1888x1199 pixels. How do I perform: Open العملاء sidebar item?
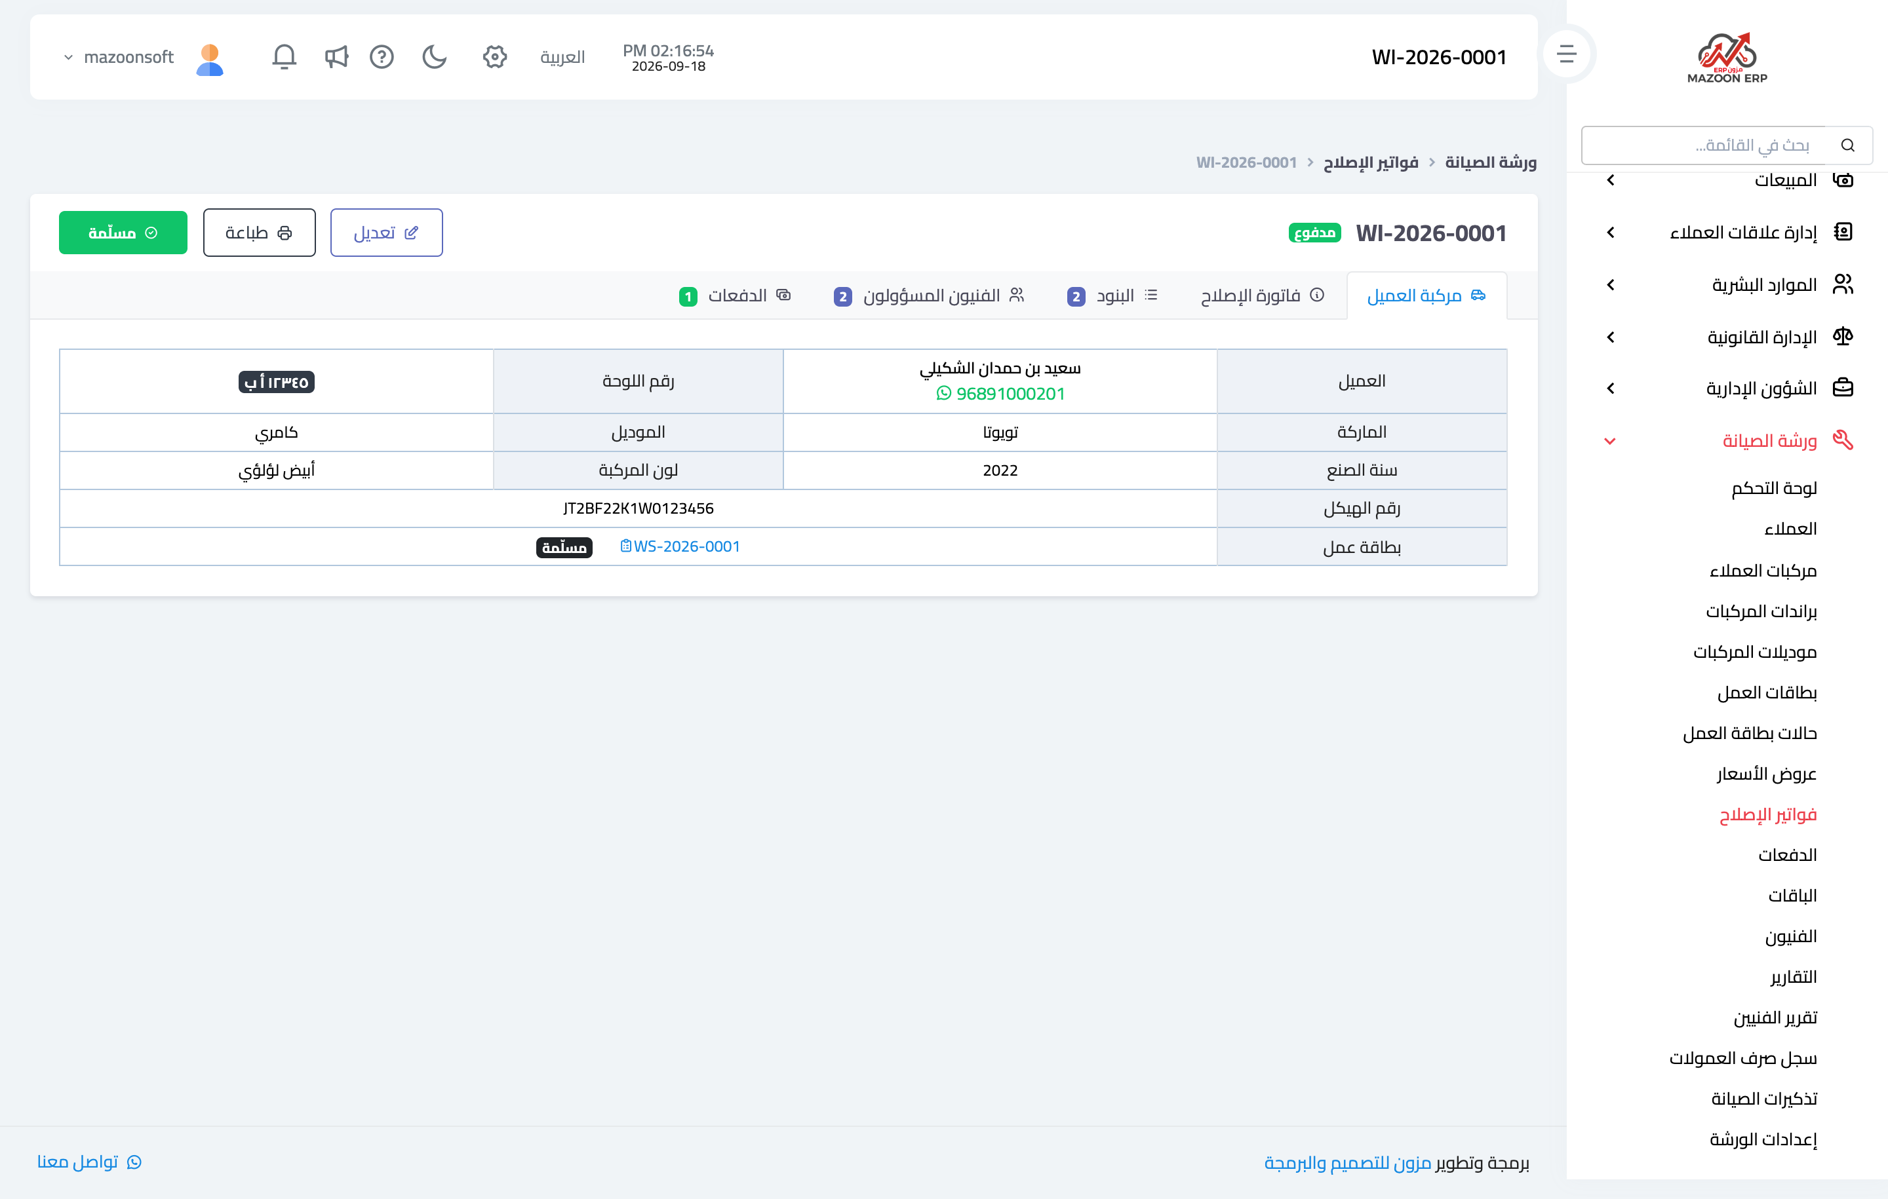tap(1790, 529)
